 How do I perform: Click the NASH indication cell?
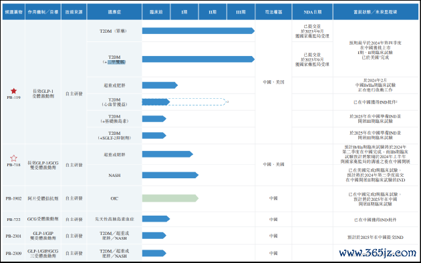coord(114,176)
